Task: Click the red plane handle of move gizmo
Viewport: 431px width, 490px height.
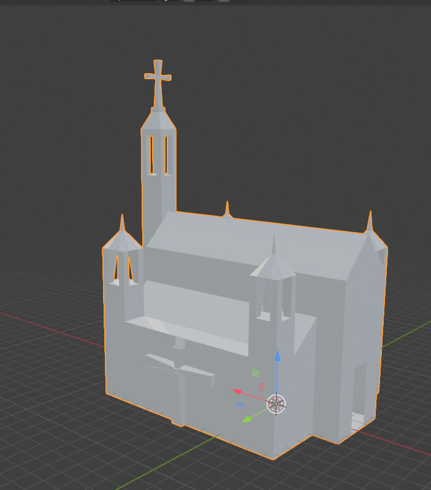Action: 262,387
